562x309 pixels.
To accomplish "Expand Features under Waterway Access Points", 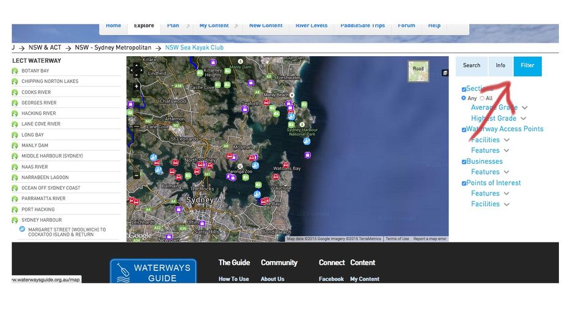I will [506, 151].
